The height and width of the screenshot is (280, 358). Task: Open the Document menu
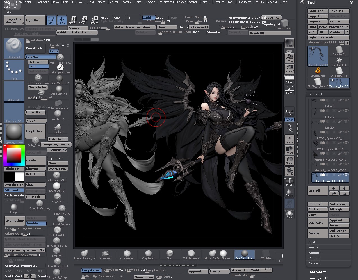(43, 2)
